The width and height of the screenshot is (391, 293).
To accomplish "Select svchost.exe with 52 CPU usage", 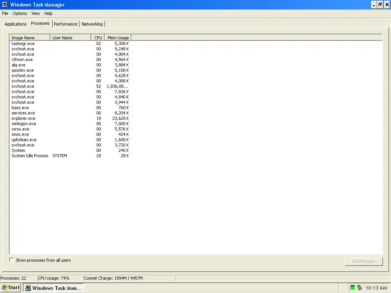I will (x=70, y=87).
